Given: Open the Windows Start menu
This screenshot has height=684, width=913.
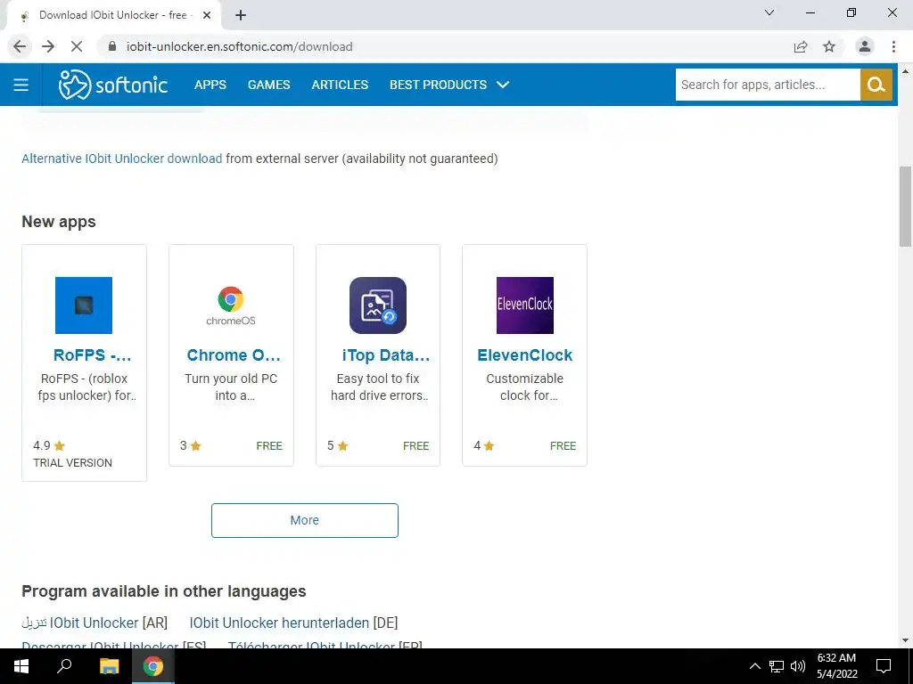Looking at the screenshot, I should pos(21,666).
